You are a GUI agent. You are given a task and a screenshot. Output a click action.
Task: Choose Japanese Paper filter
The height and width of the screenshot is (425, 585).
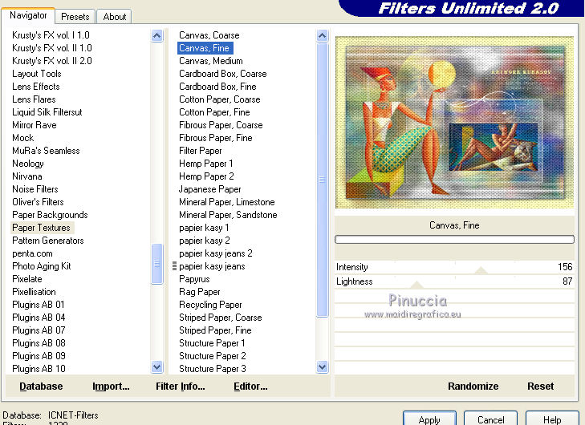(x=209, y=189)
